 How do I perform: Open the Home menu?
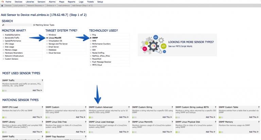click(x=8, y=2)
